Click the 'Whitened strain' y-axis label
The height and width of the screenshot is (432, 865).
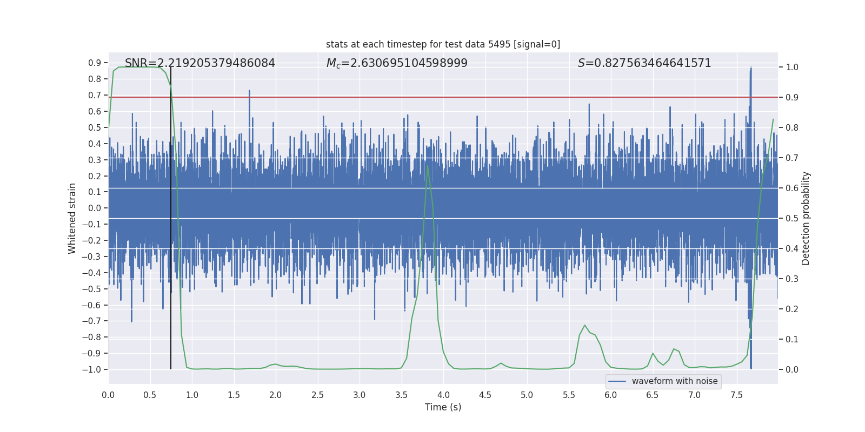click(x=72, y=218)
